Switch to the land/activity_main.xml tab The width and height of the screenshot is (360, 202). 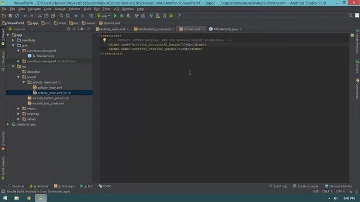154,29
